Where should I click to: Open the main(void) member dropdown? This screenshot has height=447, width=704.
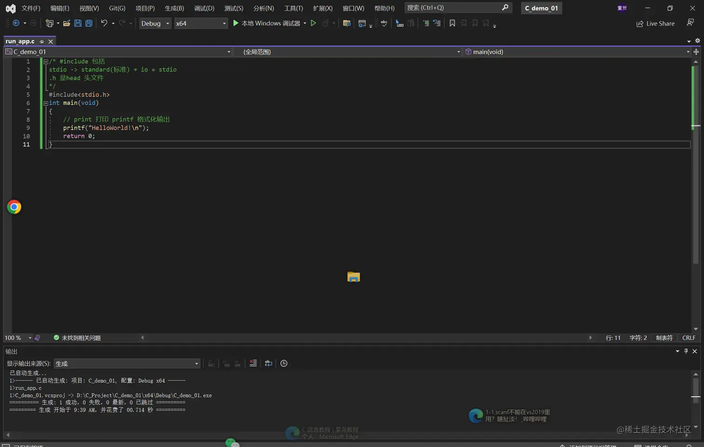click(577, 52)
